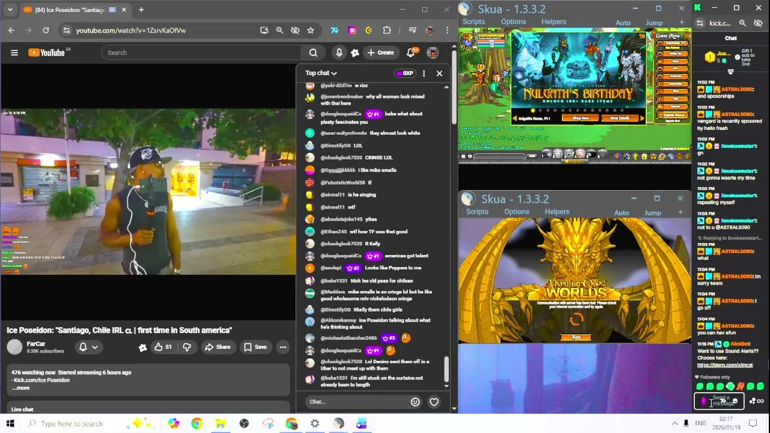Open Jump menu in top Skua window

tap(654, 23)
